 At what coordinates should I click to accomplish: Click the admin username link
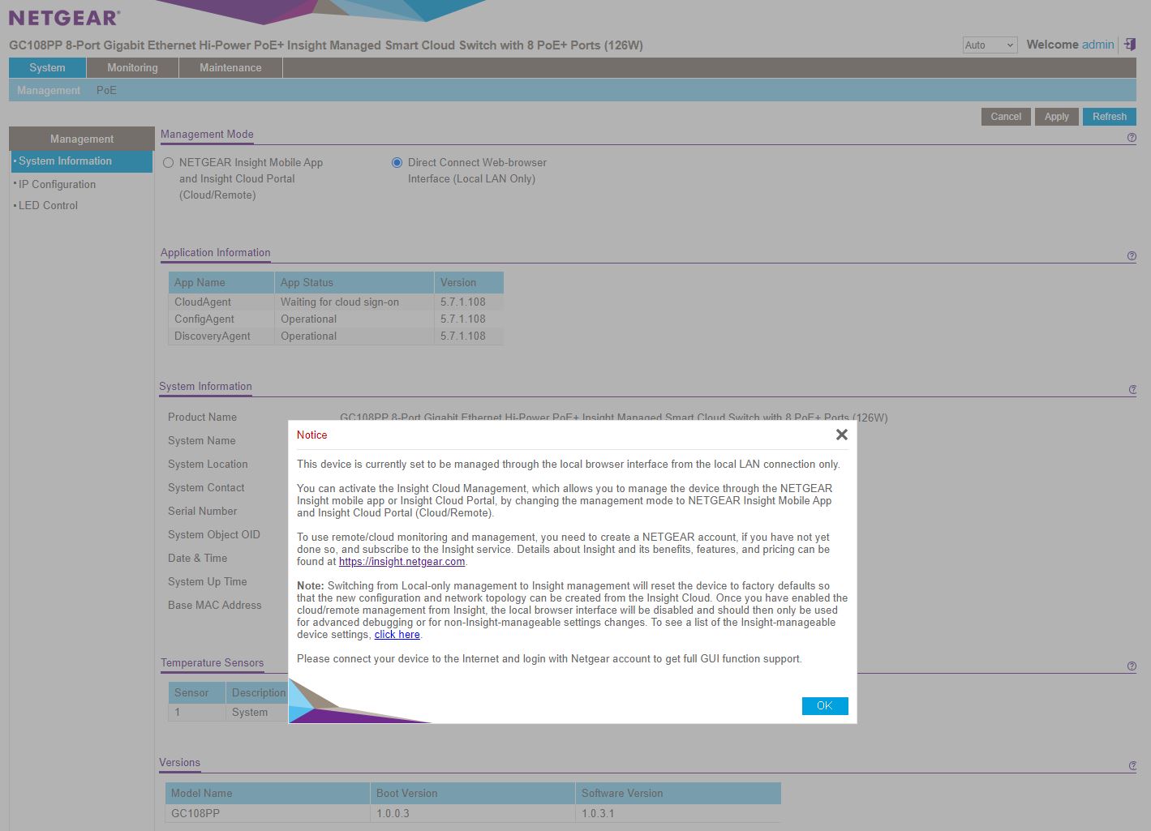click(x=1097, y=45)
